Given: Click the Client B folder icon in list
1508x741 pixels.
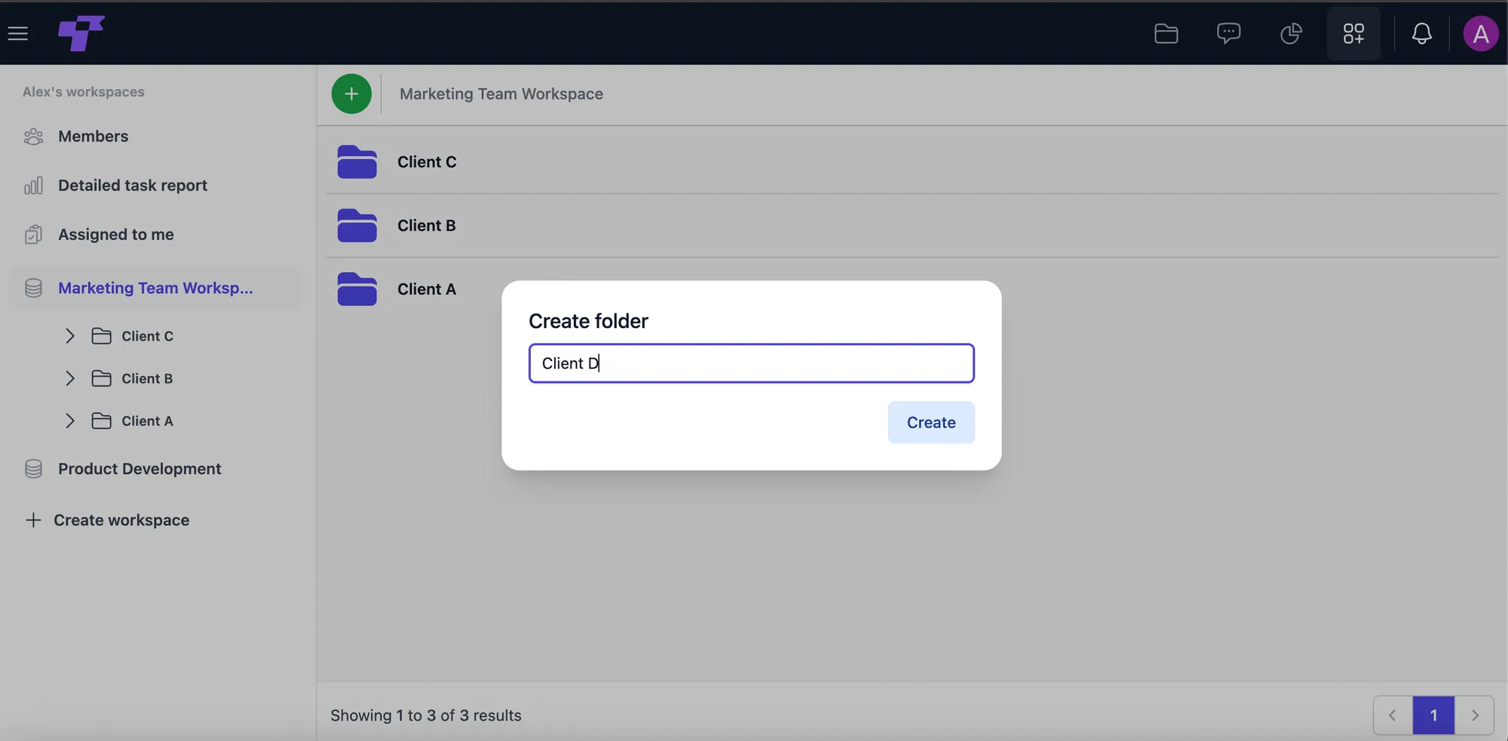Looking at the screenshot, I should (357, 225).
